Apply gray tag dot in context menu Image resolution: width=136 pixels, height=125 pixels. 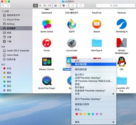click(101, 114)
